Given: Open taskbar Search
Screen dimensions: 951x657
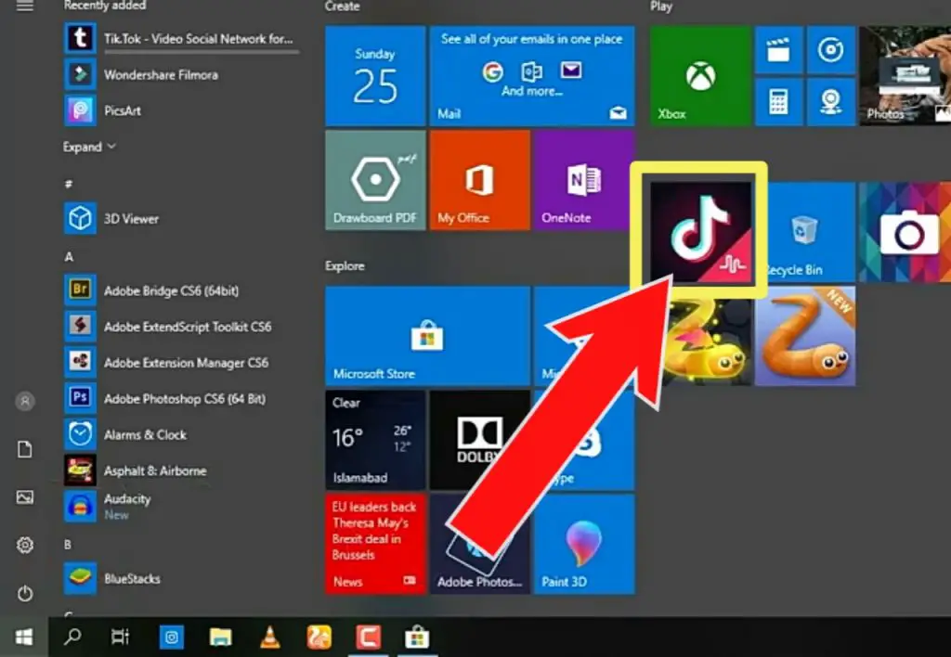Looking at the screenshot, I should (x=72, y=637).
